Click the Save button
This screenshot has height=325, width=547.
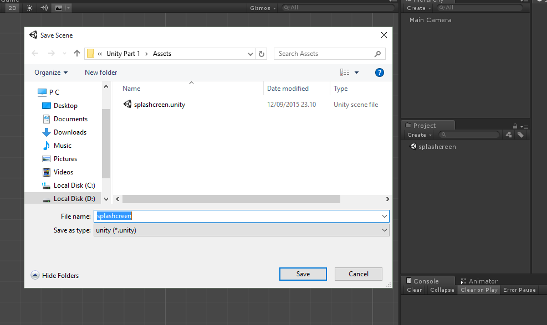click(303, 274)
